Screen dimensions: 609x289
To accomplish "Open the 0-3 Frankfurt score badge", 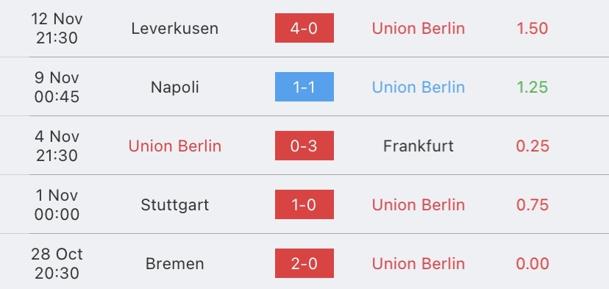I will coord(304,146).
